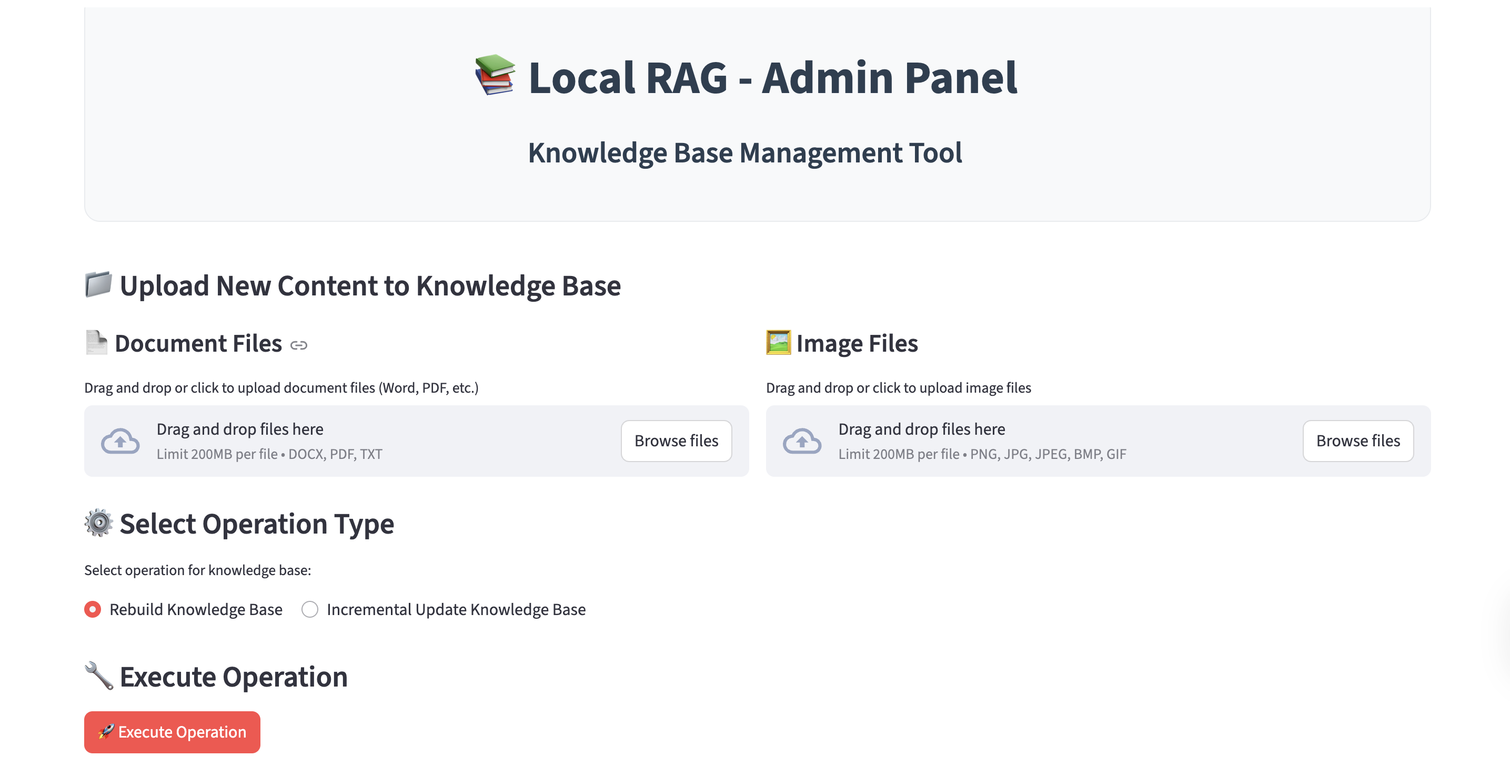This screenshot has height=757, width=1510.
Task: Click the Image Files heading text
Action: click(857, 343)
